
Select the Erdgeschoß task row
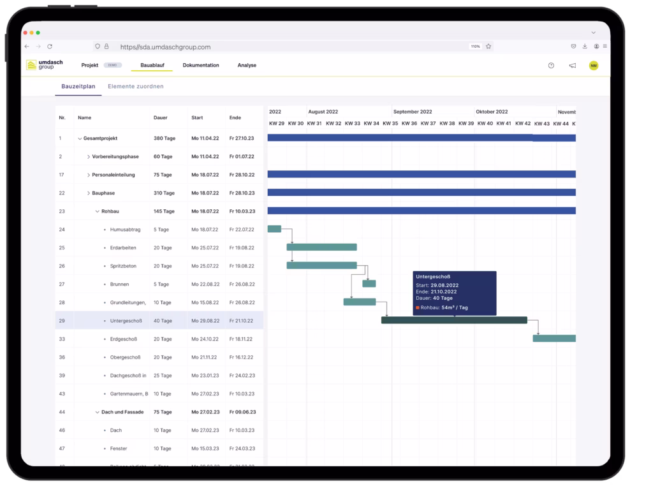(159, 339)
